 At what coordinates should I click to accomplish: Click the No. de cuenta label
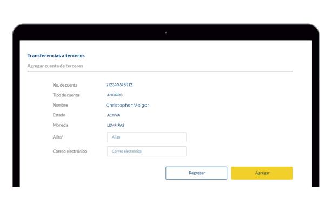tap(65, 85)
